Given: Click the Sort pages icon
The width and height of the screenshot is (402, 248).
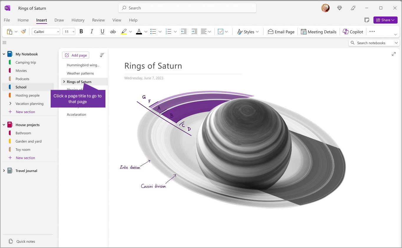Looking at the screenshot, I should click(102, 55).
